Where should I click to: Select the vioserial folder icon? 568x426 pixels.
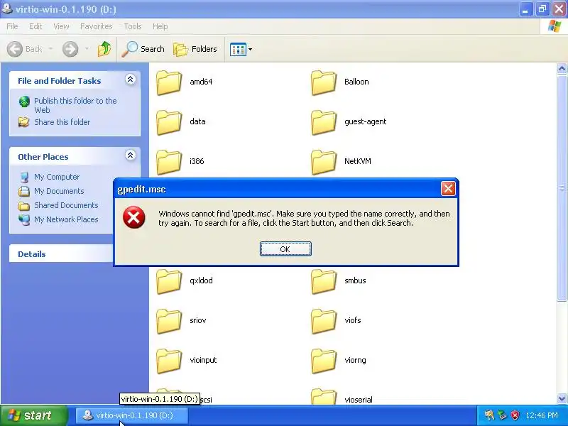point(324,396)
